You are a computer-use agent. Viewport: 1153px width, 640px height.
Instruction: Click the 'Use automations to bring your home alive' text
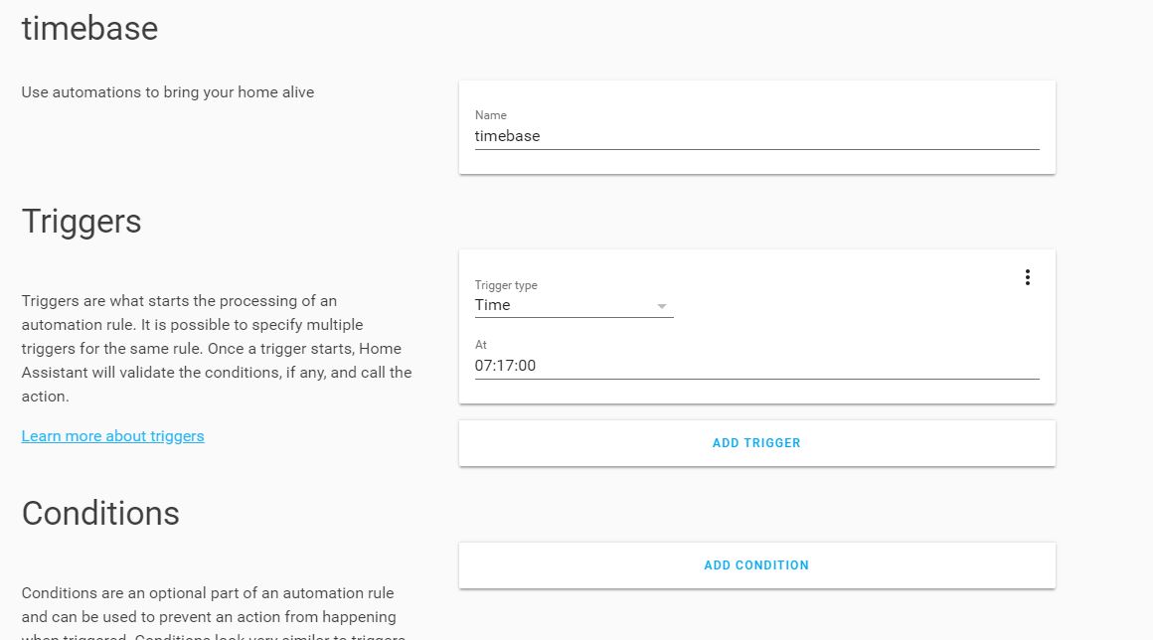click(x=168, y=91)
